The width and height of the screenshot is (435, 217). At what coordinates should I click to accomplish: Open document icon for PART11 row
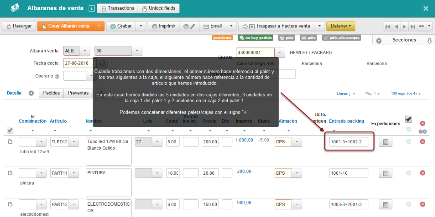pyautogui.click(x=10, y=173)
